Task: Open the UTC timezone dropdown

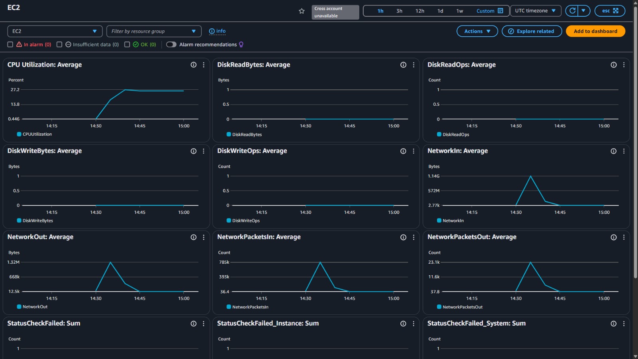Action: click(x=535, y=11)
